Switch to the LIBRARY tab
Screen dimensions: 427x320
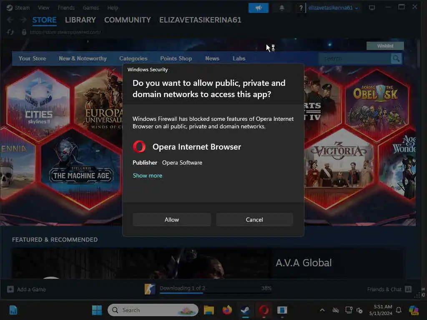click(80, 20)
